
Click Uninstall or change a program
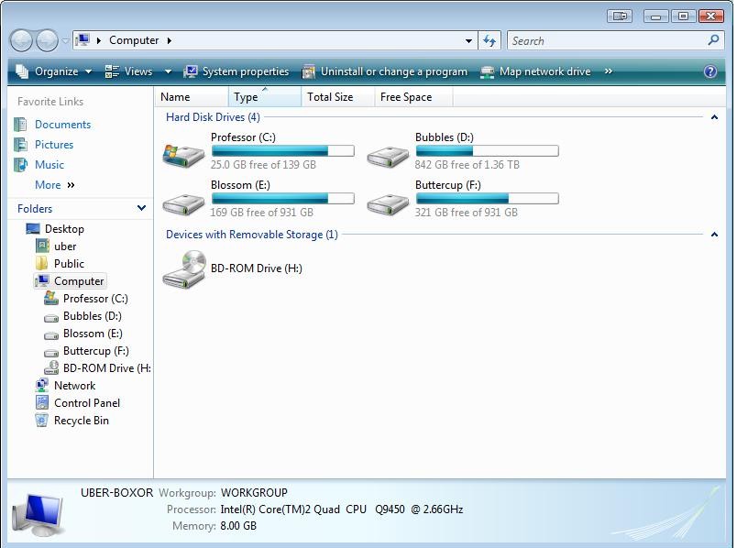point(385,71)
